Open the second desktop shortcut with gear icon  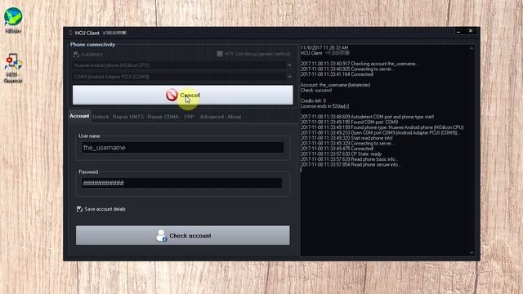click(13, 68)
